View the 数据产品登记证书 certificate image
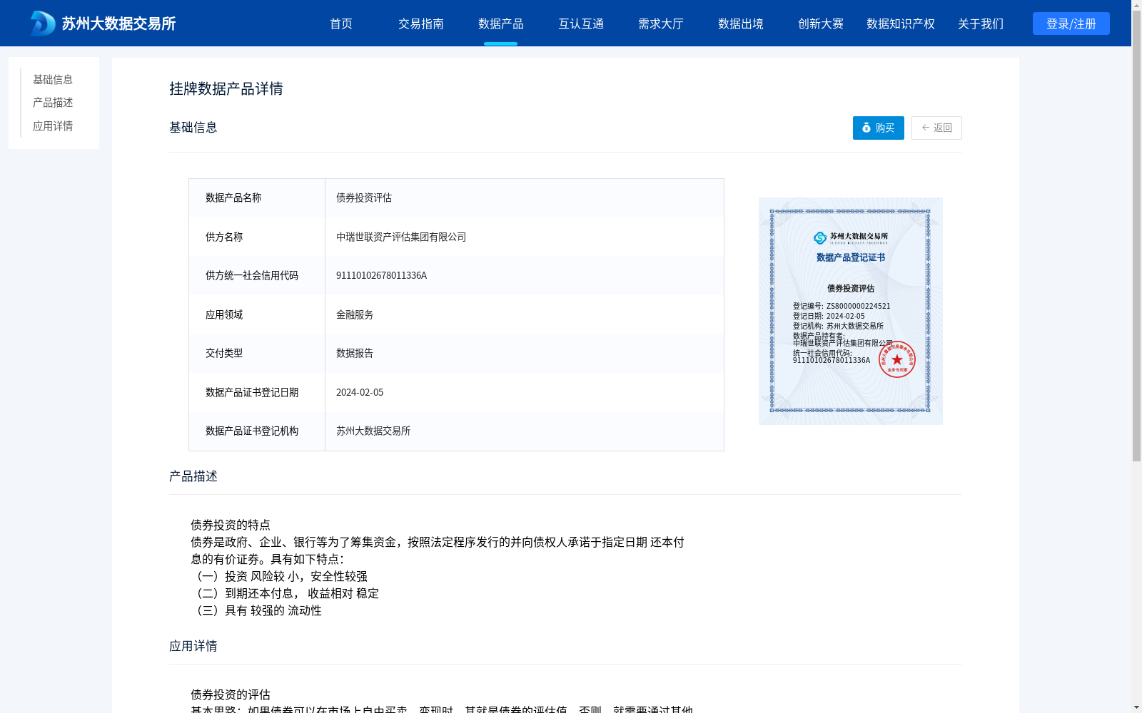Screen dimensions: 1142x713 pyautogui.click(x=850, y=311)
